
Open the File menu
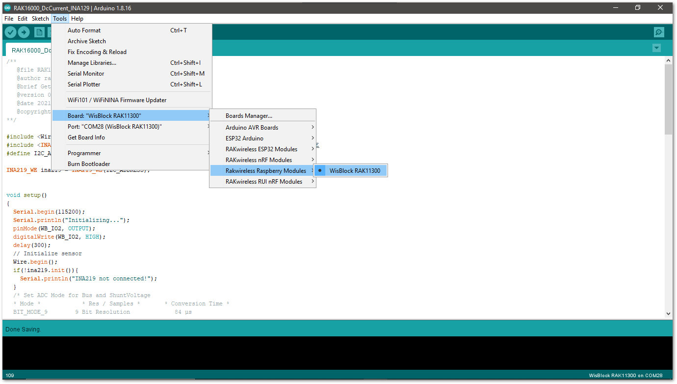tap(9, 19)
